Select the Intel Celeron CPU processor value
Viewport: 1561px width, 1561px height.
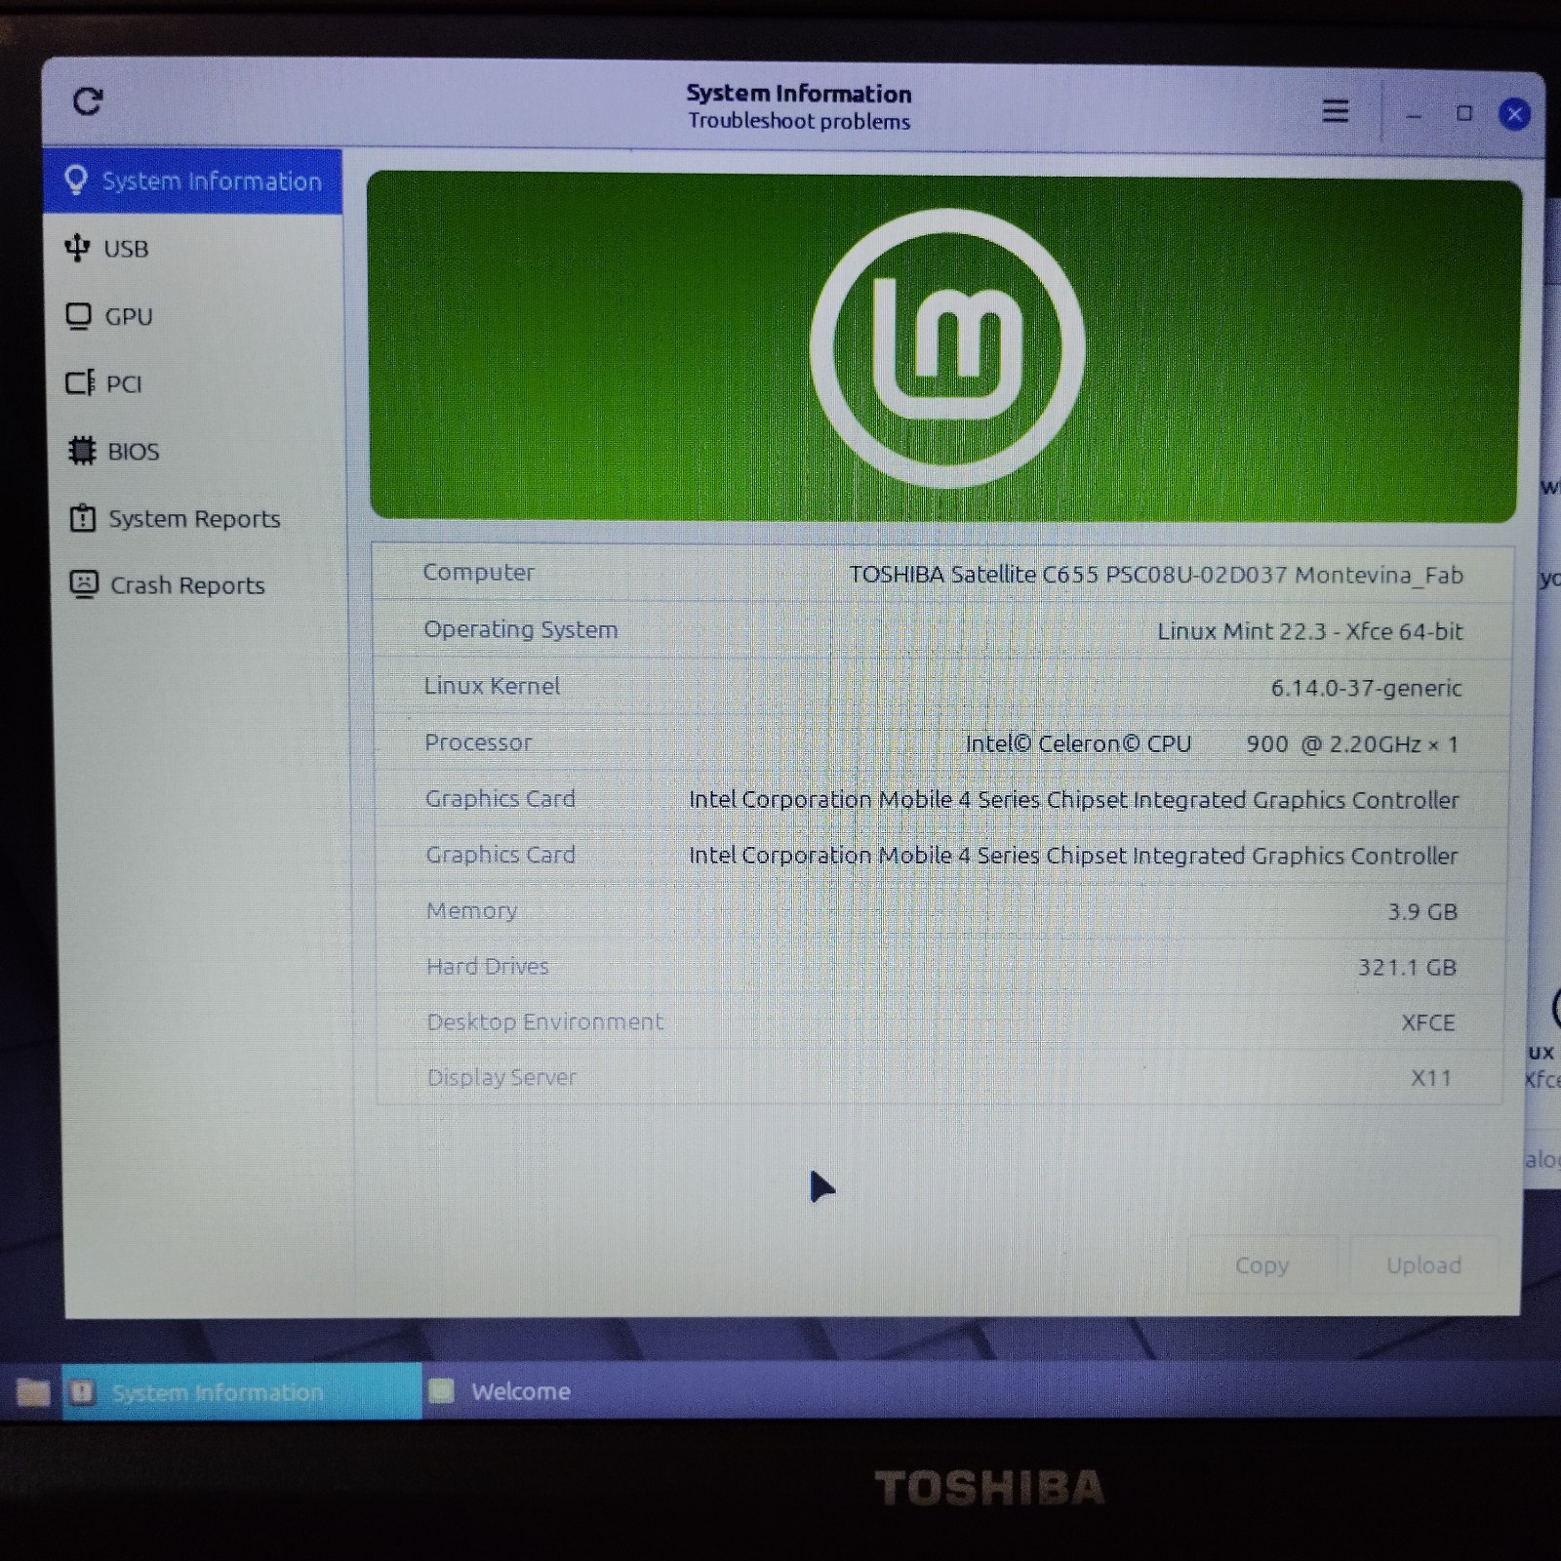point(1212,744)
